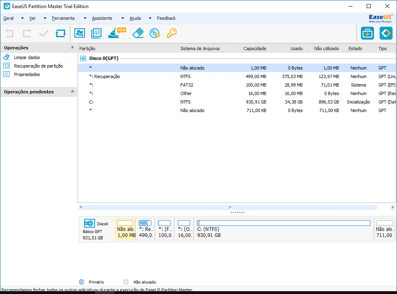Image resolution: width=397 pixels, height=294 pixels.
Task: Collapse the Operações pendentes panel chevron
Action: (72, 91)
